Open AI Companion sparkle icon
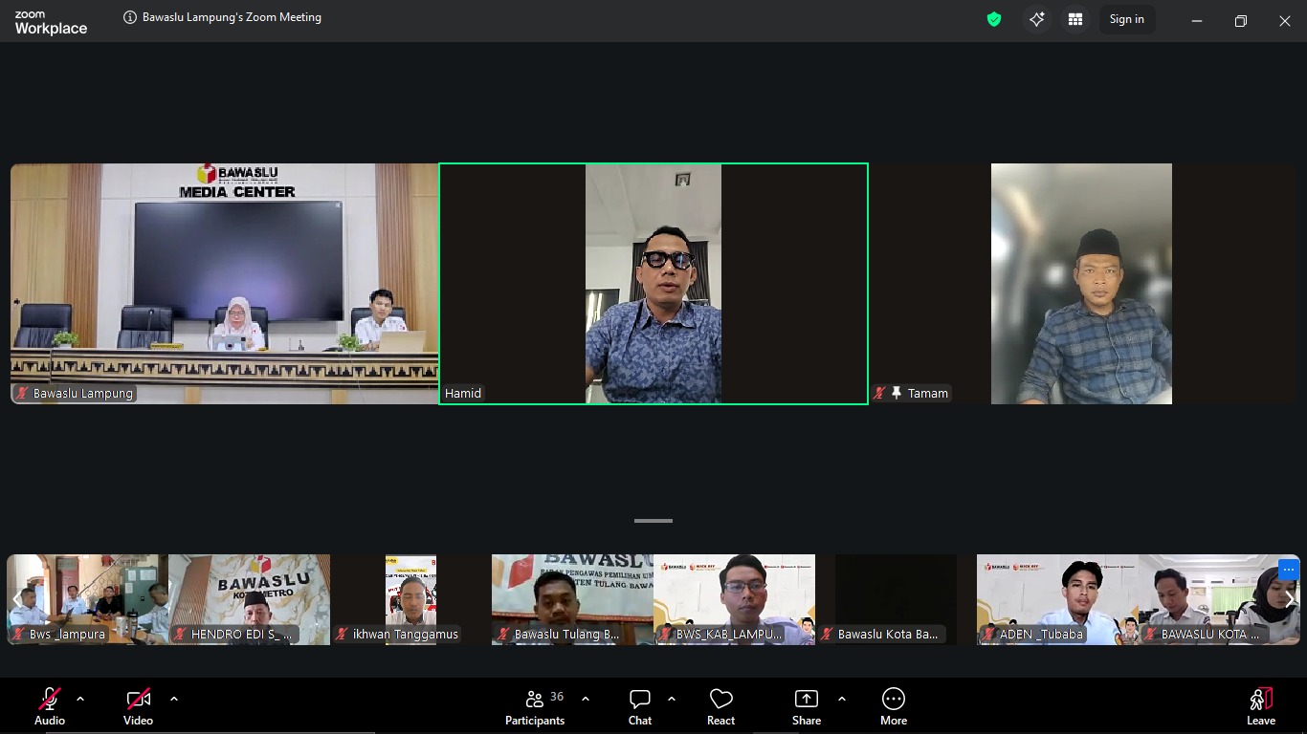The width and height of the screenshot is (1307, 734). click(x=1037, y=19)
